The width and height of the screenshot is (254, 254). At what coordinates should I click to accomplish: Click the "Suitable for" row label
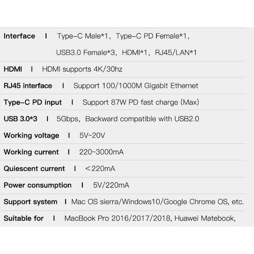click(24, 218)
